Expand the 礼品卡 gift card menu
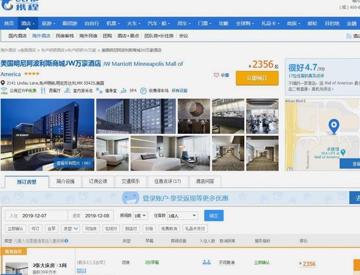 click(270, 23)
